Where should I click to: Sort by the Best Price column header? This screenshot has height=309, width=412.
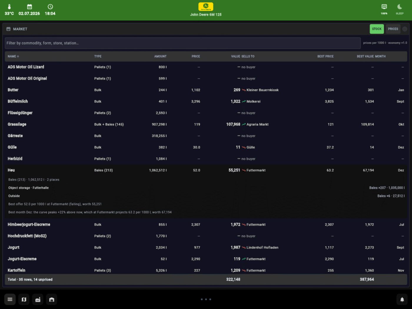click(325, 56)
